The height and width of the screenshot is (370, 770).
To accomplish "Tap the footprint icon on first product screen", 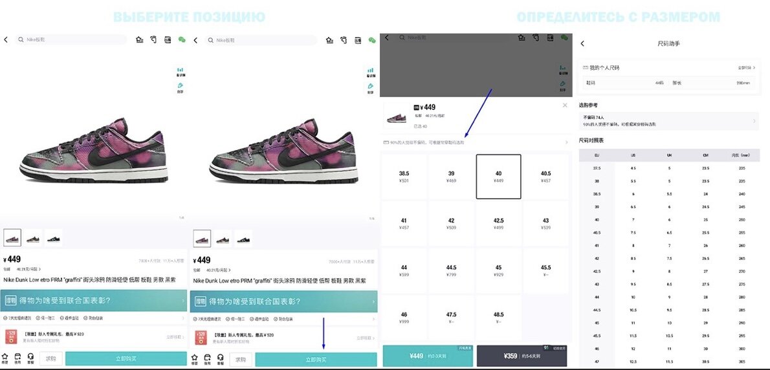I will click(x=153, y=39).
